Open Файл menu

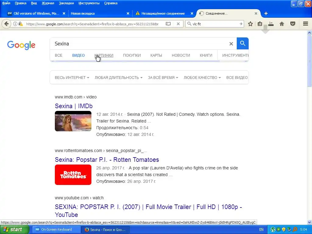point(6,3)
